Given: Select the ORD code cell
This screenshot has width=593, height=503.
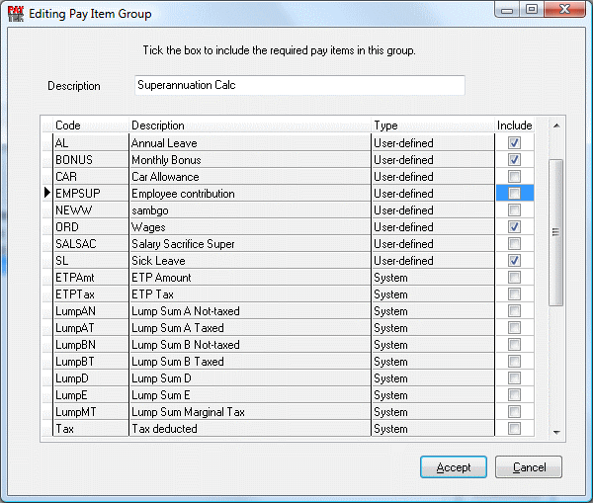Looking at the screenshot, I should pos(91,227).
